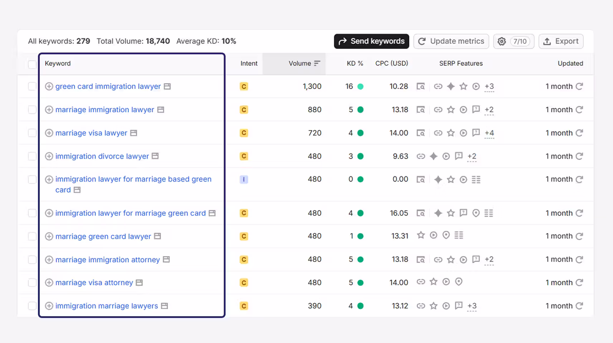This screenshot has height=343, width=613.
Task: Click the Send keywords button
Action: (372, 41)
